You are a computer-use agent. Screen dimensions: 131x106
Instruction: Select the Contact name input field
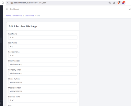[43, 55]
